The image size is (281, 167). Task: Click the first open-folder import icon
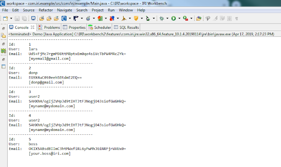42,18
